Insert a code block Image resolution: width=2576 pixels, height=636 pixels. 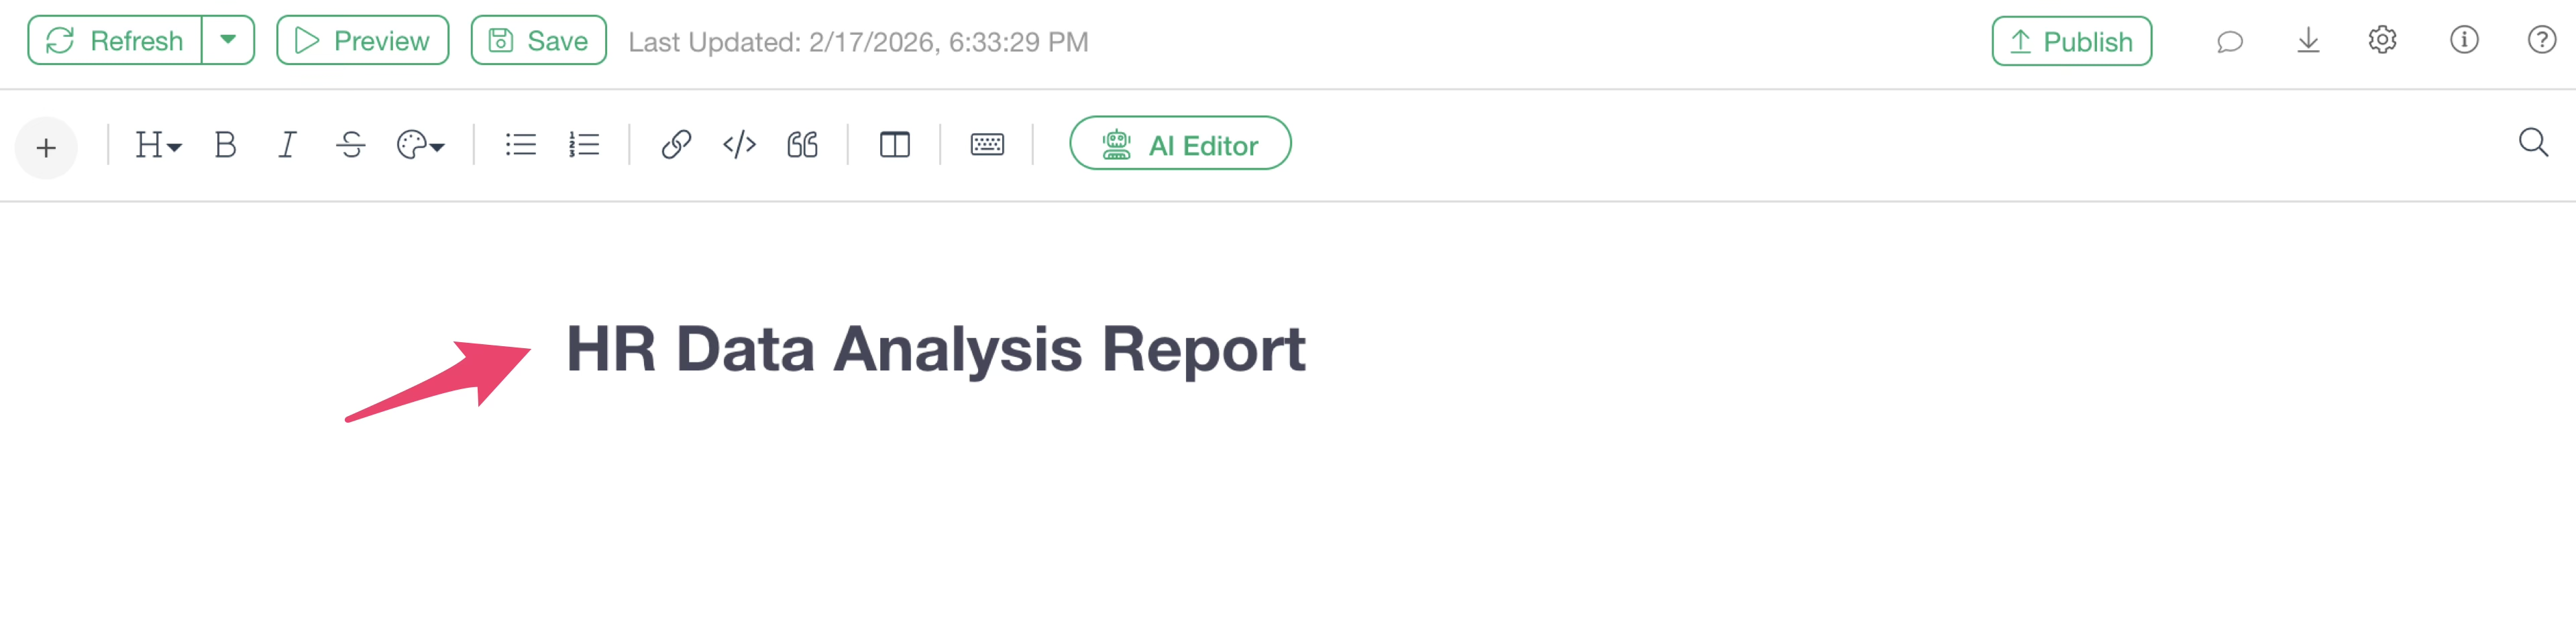point(739,145)
